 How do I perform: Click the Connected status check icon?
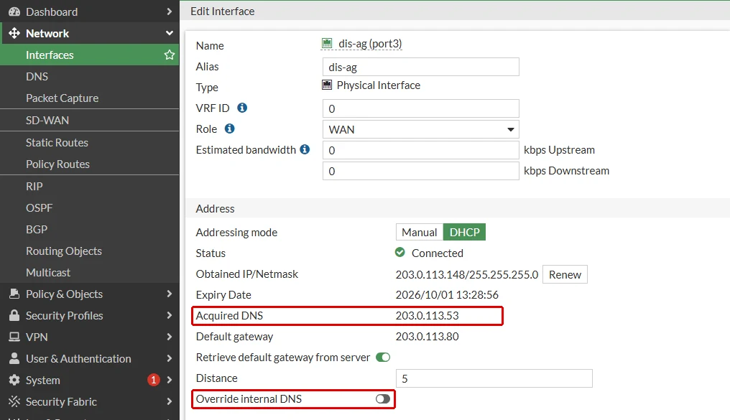(x=400, y=253)
